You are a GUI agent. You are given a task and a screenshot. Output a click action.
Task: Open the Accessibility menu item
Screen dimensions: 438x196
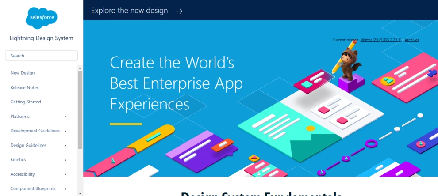(23, 174)
